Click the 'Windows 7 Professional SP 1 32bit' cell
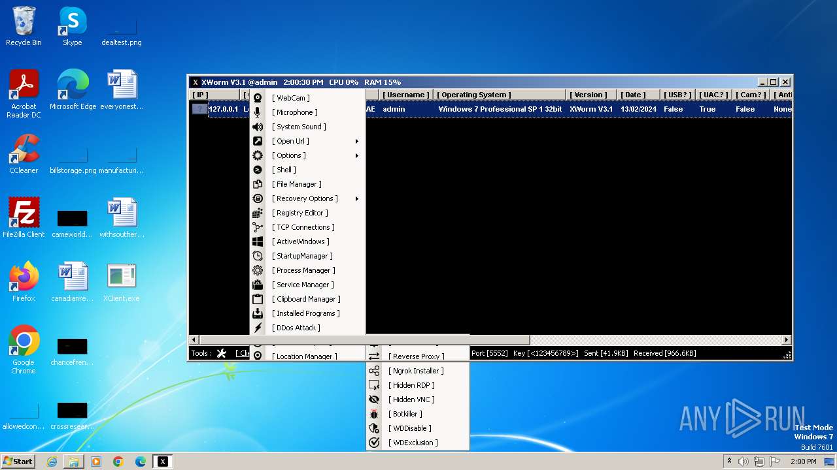Image resolution: width=837 pixels, height=470 pixels. 500,109
